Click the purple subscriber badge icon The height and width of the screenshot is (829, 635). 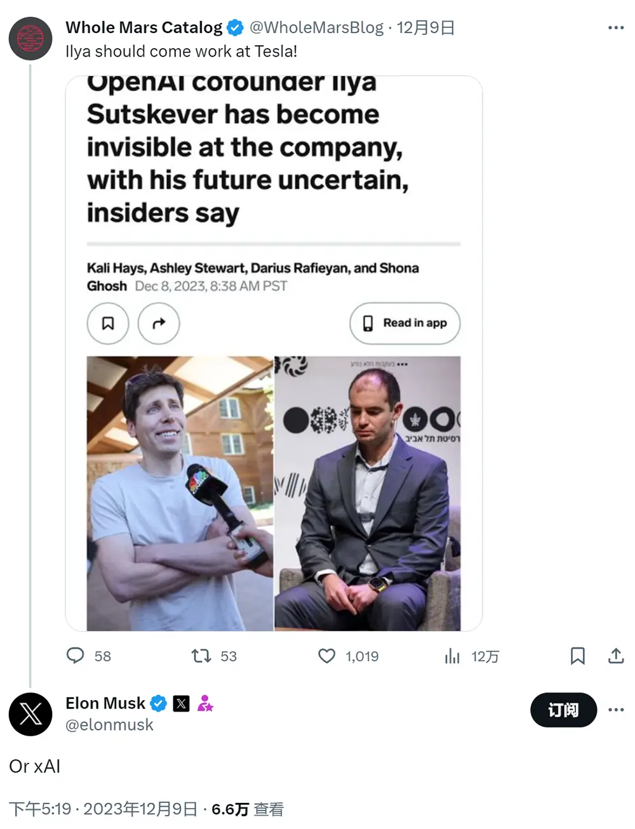click(205, 703)
